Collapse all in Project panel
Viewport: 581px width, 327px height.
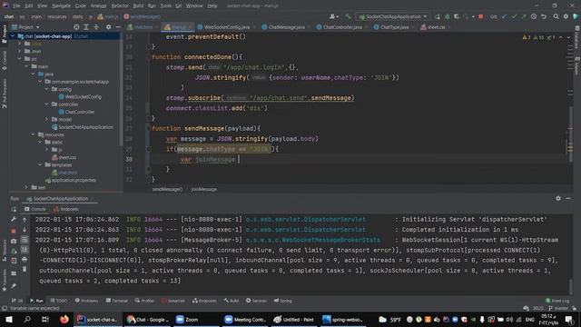pyautogui.click(x=96, y=27)
